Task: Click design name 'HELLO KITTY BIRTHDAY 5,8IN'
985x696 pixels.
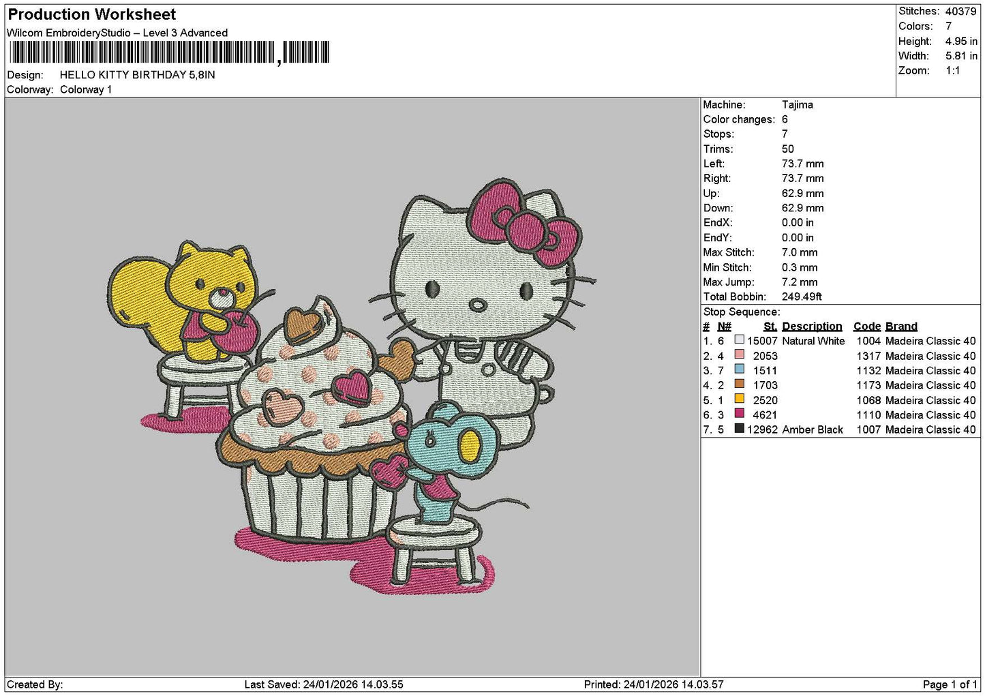Action: click(x=138, y=75)
